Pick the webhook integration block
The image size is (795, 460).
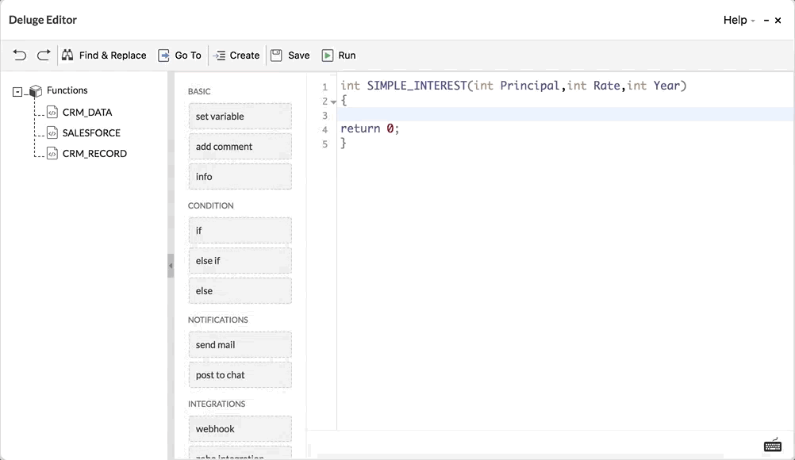point(240,429)
